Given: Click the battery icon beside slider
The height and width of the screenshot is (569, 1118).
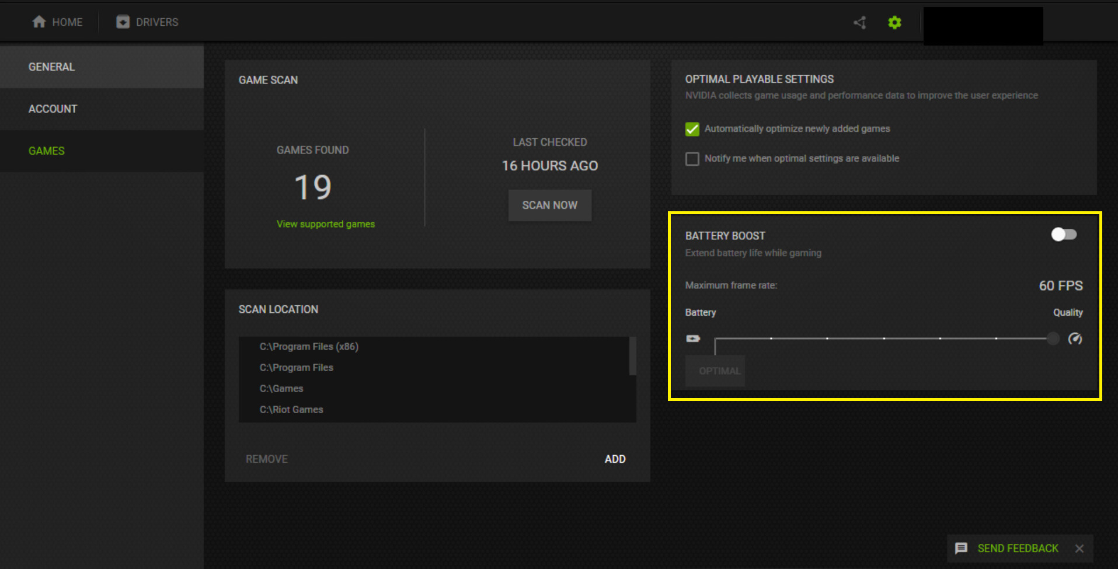Looking at the screenshot, I should pyautogui.click(x=693, y=338).
